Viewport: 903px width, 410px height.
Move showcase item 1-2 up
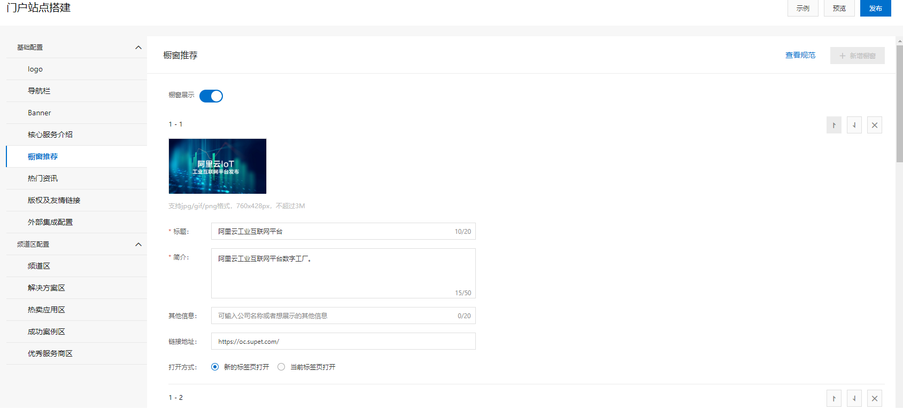click(x=834, y=398)
